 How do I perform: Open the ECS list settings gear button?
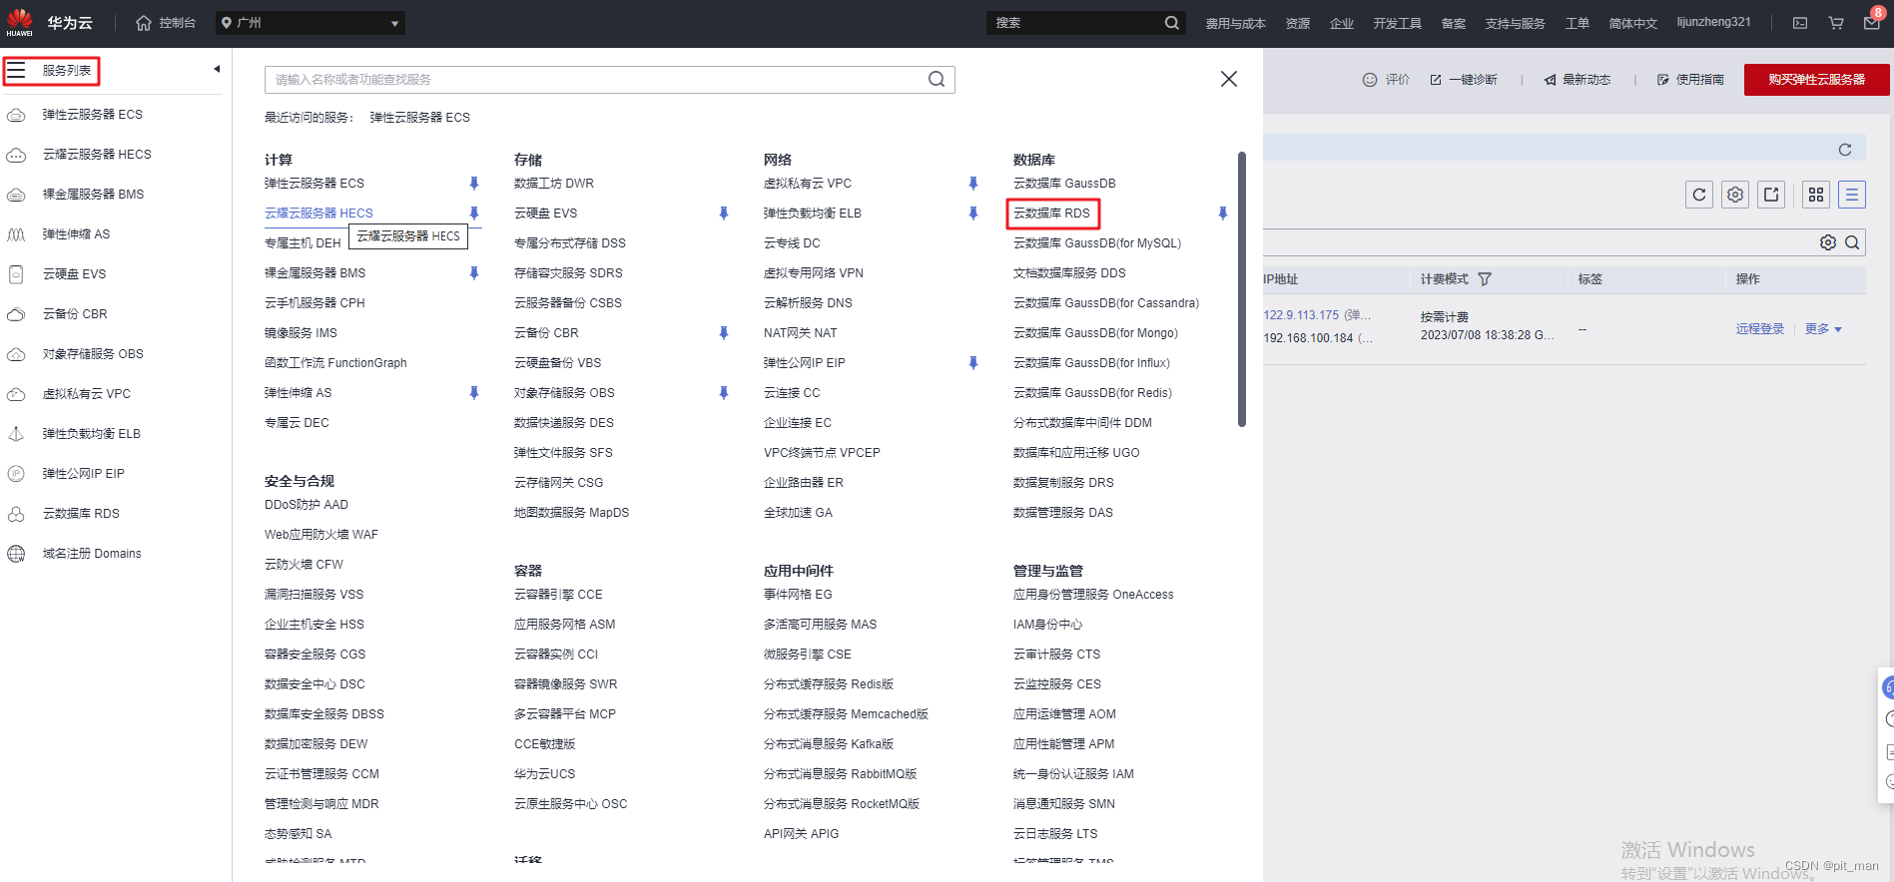1735,195
